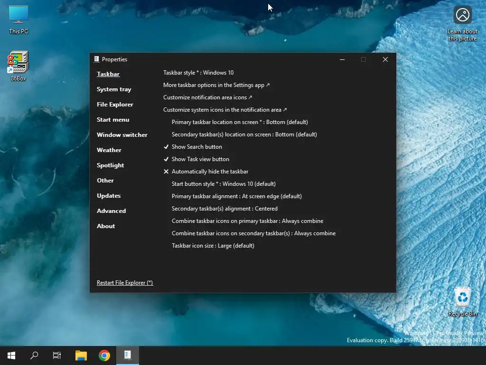This screenshot has width=486, height=365.
Task: Change Secondary taskbar(s) alignment Centered
Action: coord(224,209)
